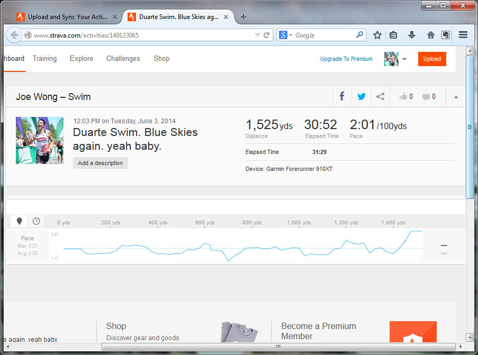The width and height of the screenshot is (478, 355).
Task: Click the orange Upload button
Action: (x=431, y=59)
